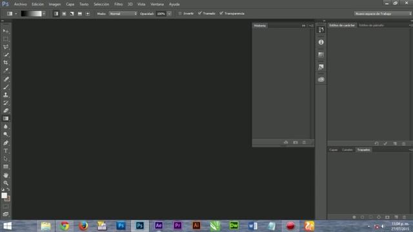Delete current state in Historia panel
The width and height of the screenshot is (413, 232).
click(304, 142)
